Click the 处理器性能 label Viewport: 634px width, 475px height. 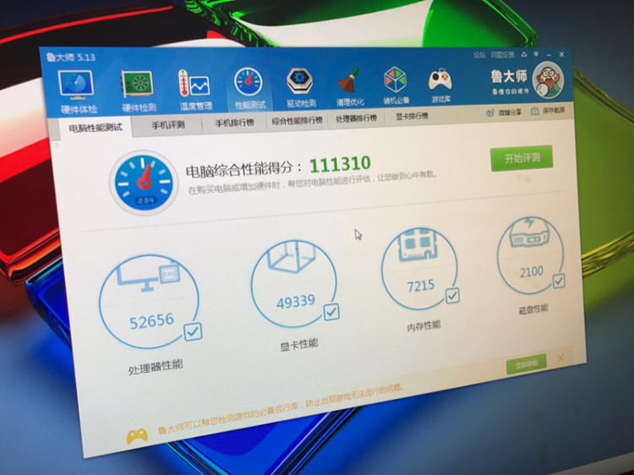pyautogui.click(x=156, y=367)
